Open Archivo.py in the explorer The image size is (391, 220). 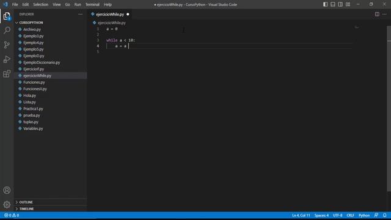[32, 29]
